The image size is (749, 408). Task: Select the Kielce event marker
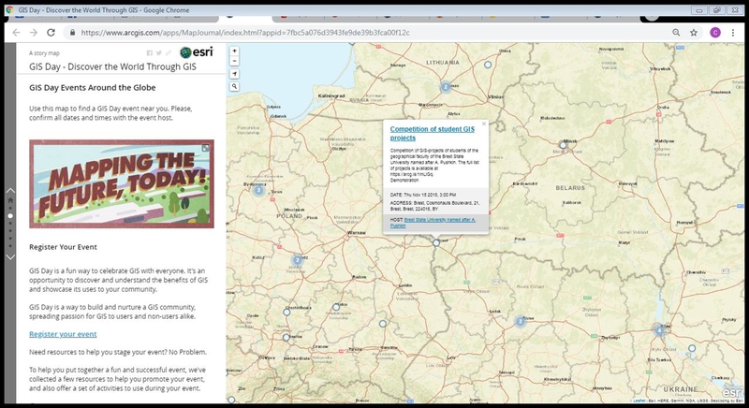[336, 307]
